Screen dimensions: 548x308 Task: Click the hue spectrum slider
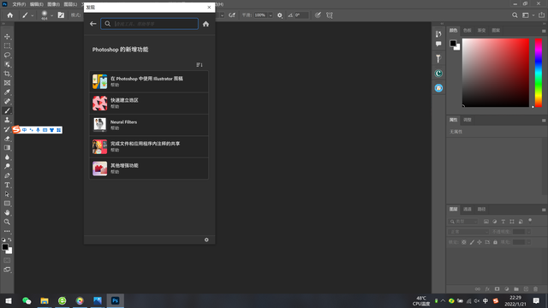[x=539, y=73]
